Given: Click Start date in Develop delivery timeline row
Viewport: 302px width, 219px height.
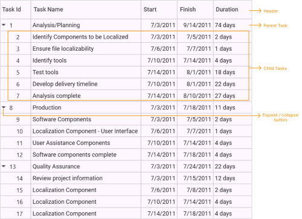Looking at the screenshot, I should click(x=161, y=84).
